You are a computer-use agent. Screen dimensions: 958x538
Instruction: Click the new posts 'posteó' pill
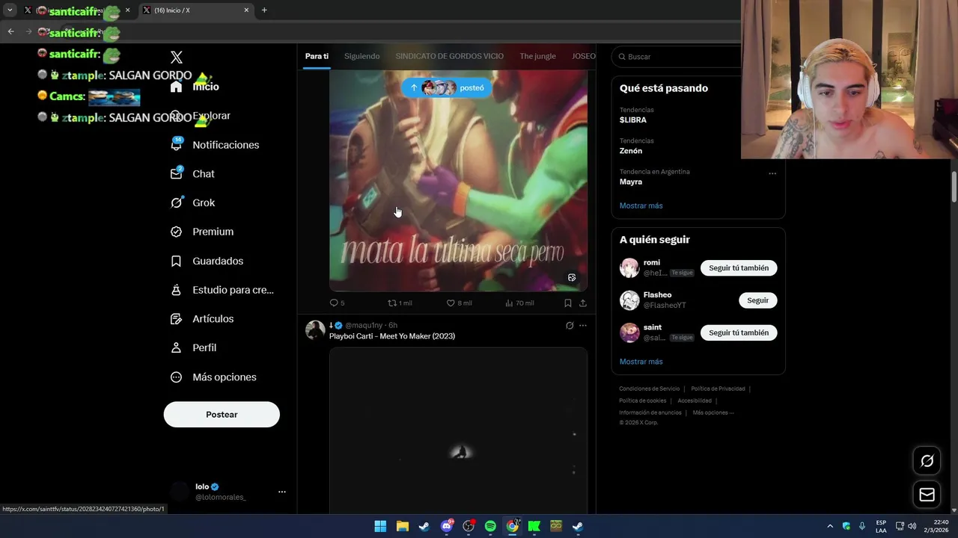point(447,87)
